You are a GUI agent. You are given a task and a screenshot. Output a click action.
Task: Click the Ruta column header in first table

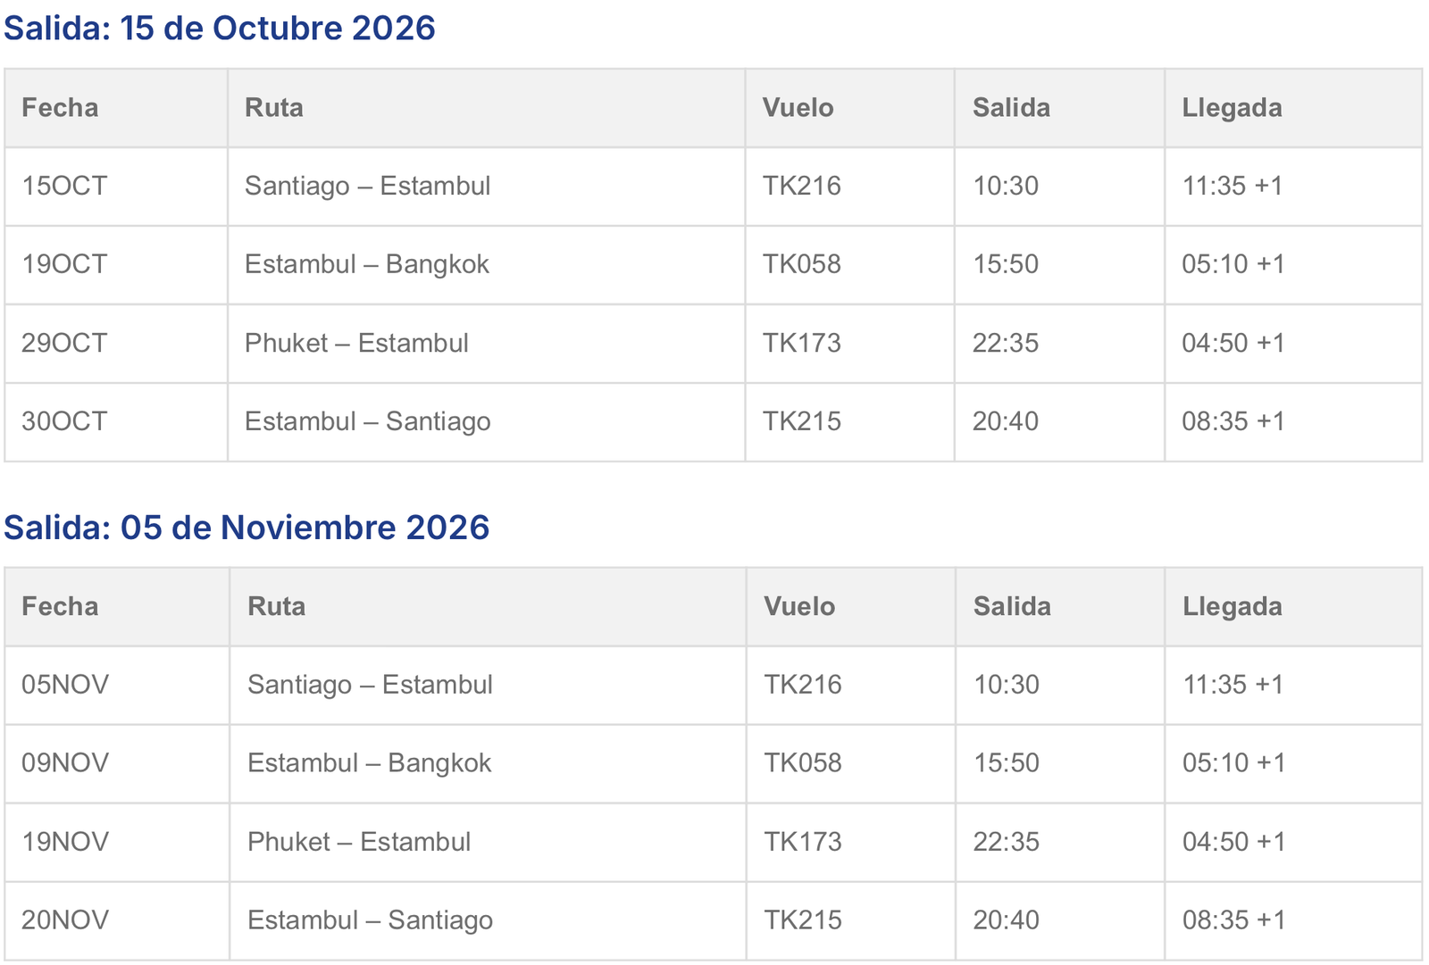(274, 108)
